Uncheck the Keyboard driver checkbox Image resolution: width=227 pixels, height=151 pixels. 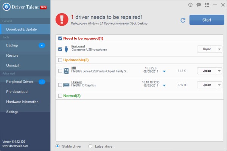coord(60,49)
